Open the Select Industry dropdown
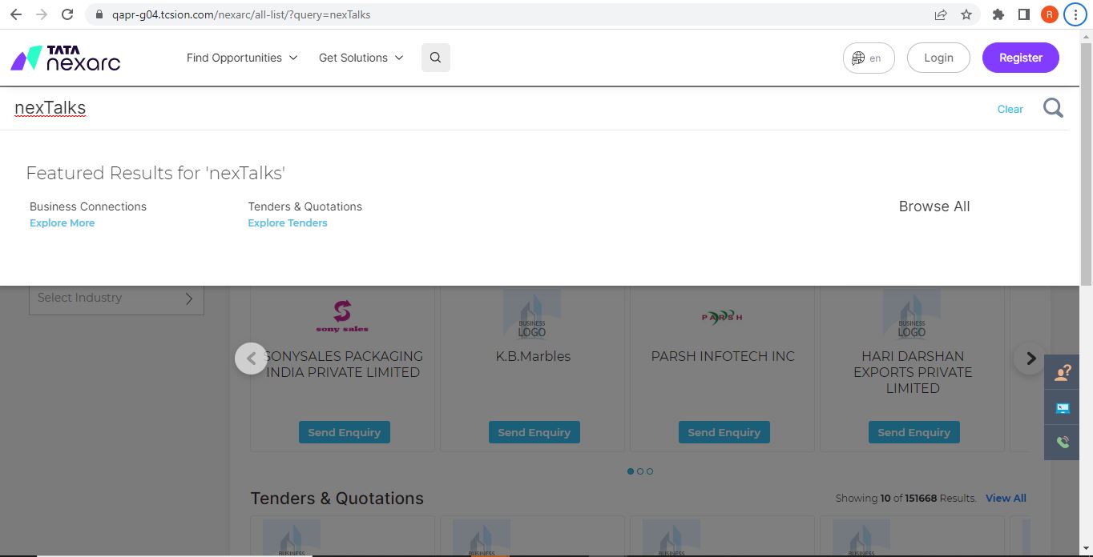The height and width of the screenshot is (557, 1093). pos(116,299)
